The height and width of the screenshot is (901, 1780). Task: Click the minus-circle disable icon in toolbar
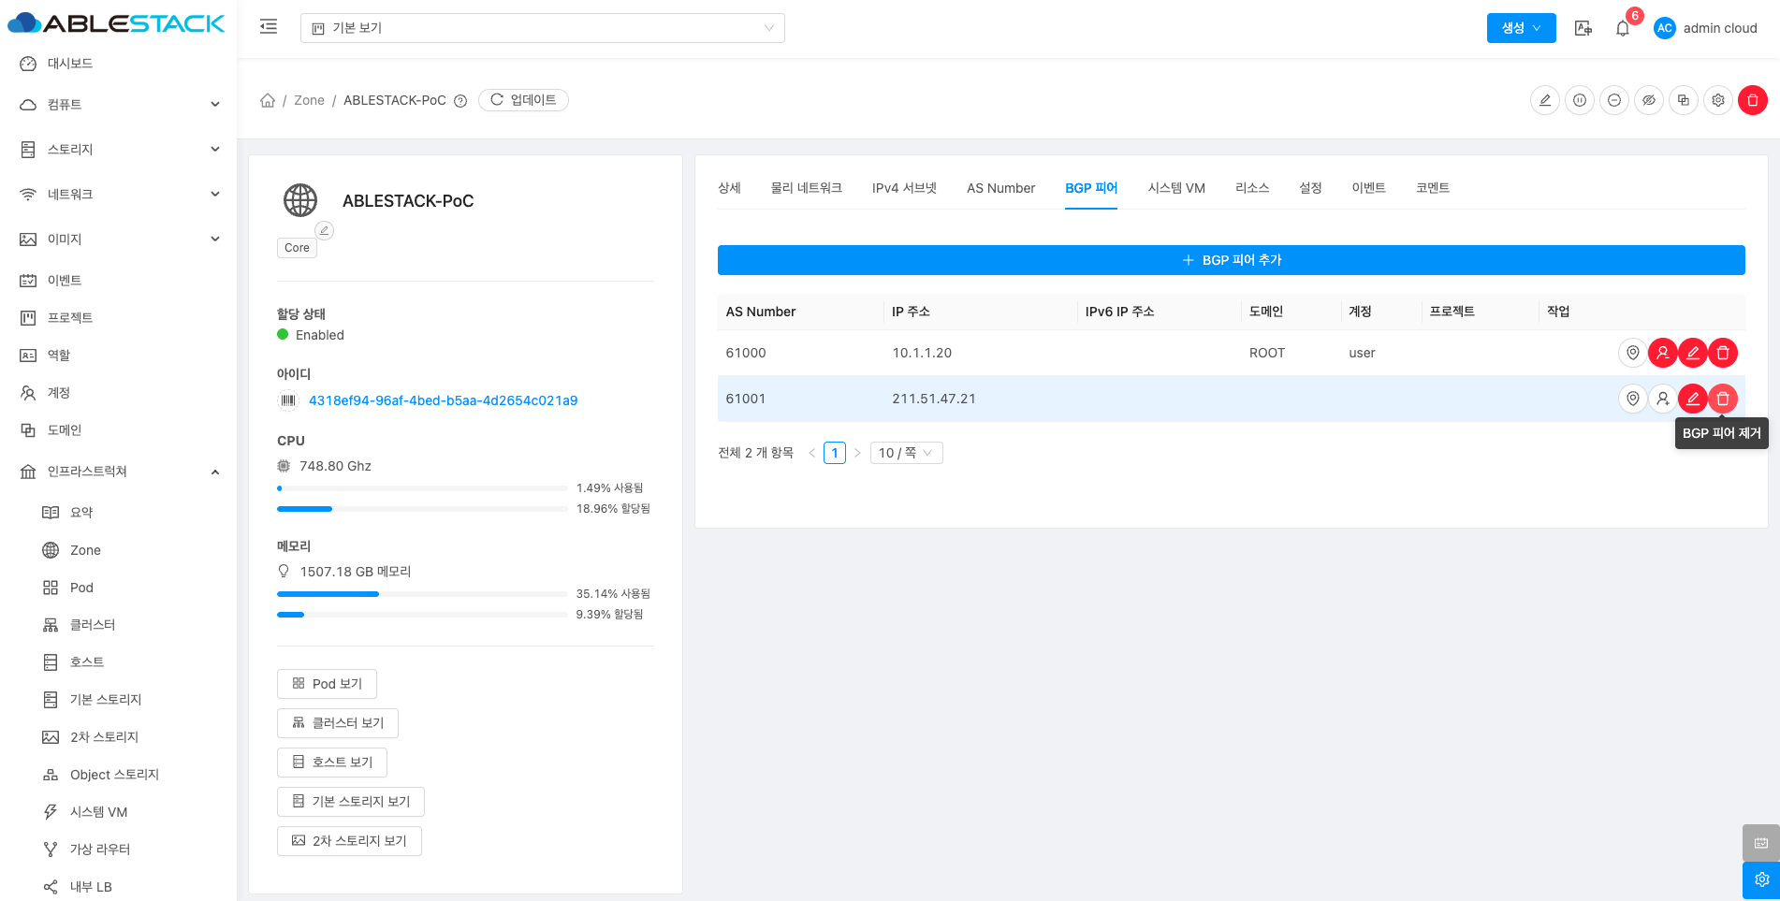[1614, 100]
